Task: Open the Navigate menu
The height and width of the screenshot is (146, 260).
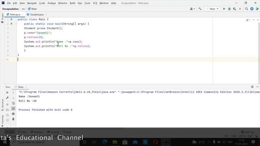Action: pos(32,3)
